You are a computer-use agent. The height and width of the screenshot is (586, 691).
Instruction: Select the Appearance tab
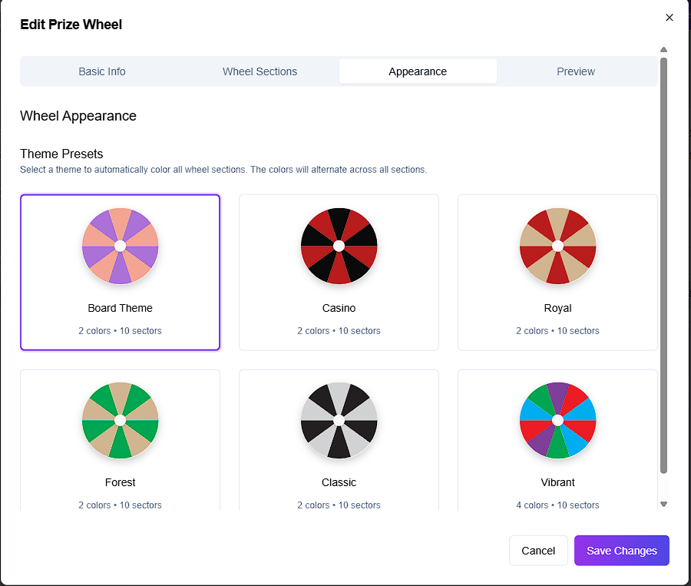point(418,71)
